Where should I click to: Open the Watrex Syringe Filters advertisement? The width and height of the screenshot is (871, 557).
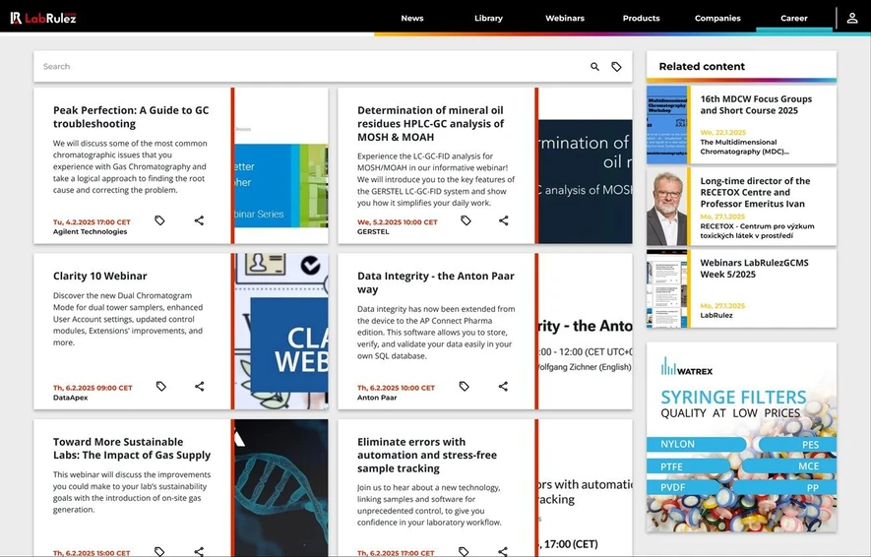tap(741, 437)
